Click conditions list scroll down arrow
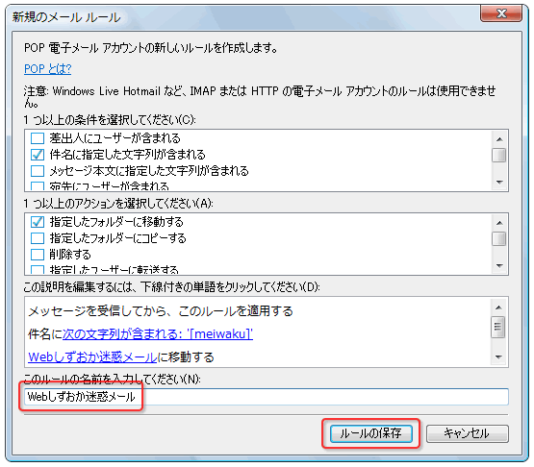Screen dimensions: 534x467 pos(499,183)
